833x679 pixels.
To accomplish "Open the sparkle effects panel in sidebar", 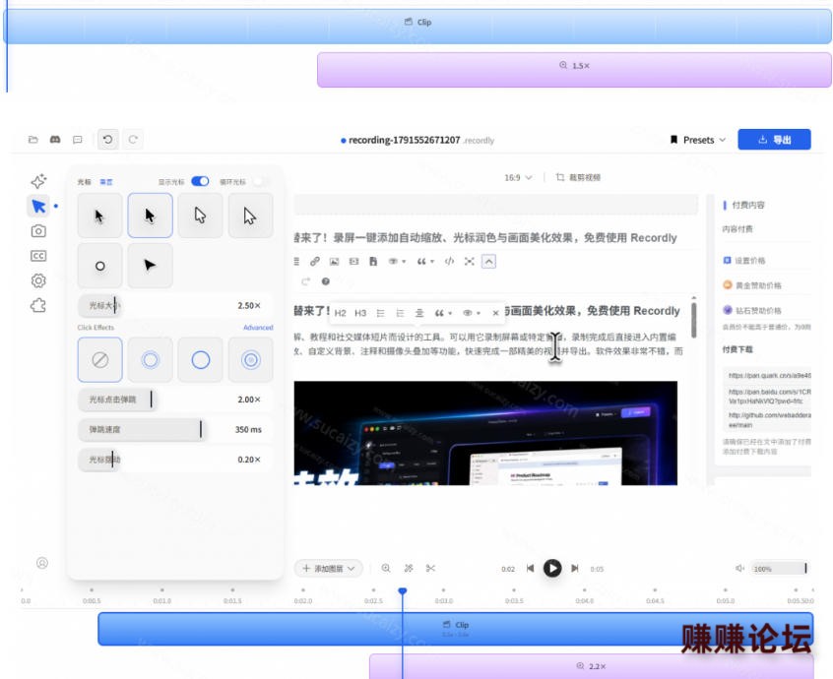I will [38, 181].
